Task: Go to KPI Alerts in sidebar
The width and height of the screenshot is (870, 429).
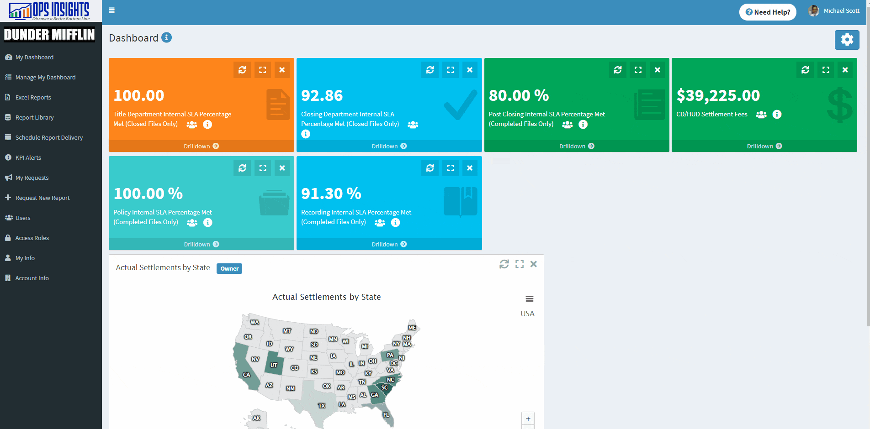Action: (x=28, y=157)
